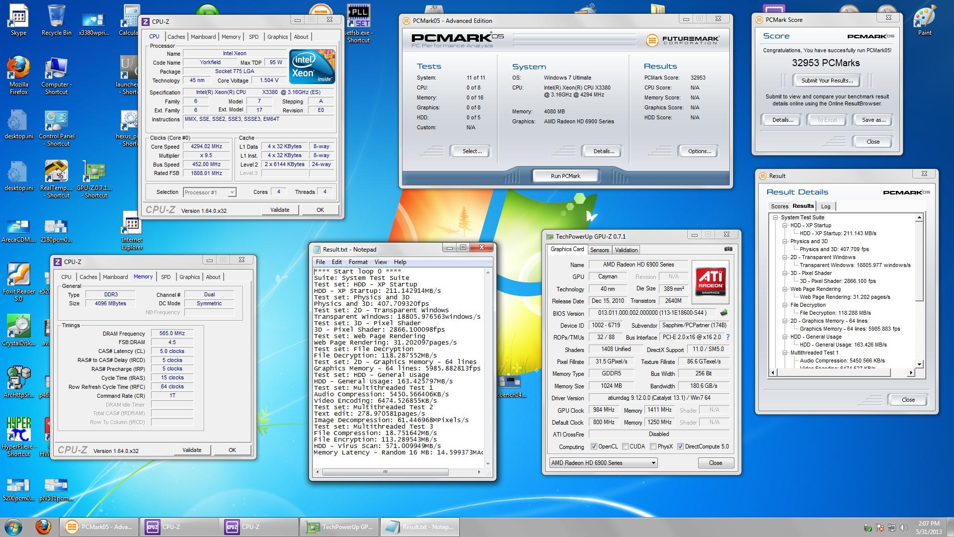Open CrystalDisk desktop icon
954x537 pixels.
(x=18, y=330)
